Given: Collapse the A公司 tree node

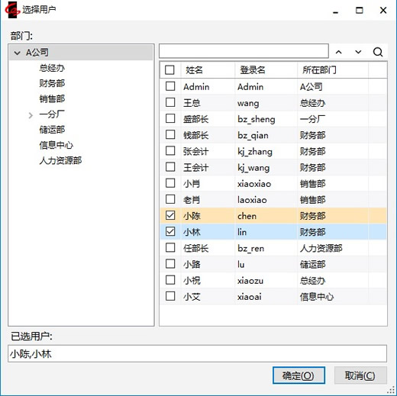Looking at the screenshot, I should [x=18, y=53].
